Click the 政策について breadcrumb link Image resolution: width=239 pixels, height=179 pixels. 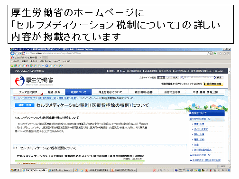(29, 98)
